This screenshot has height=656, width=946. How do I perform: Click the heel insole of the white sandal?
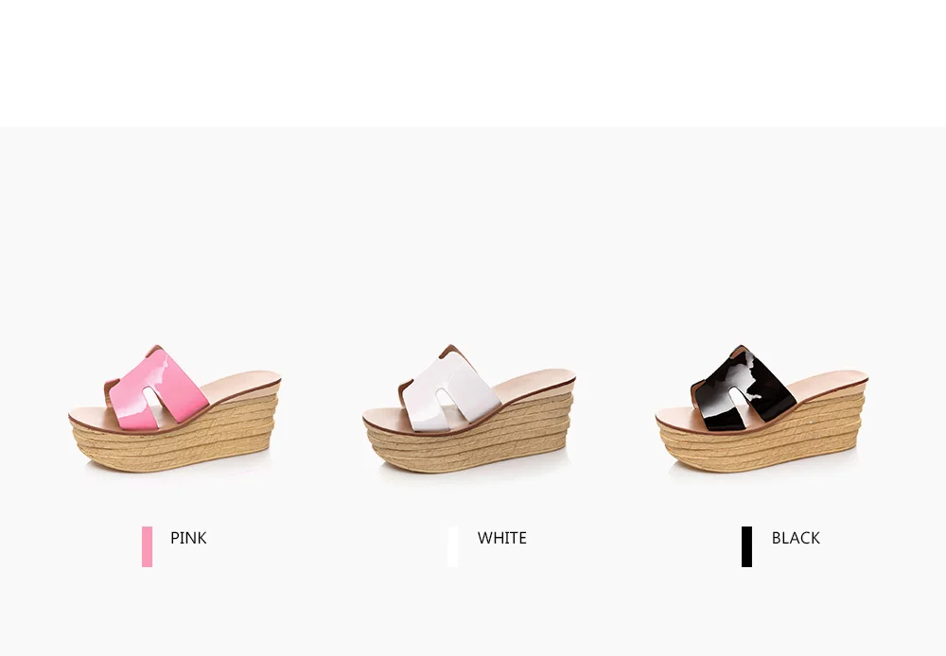(537, 384)
